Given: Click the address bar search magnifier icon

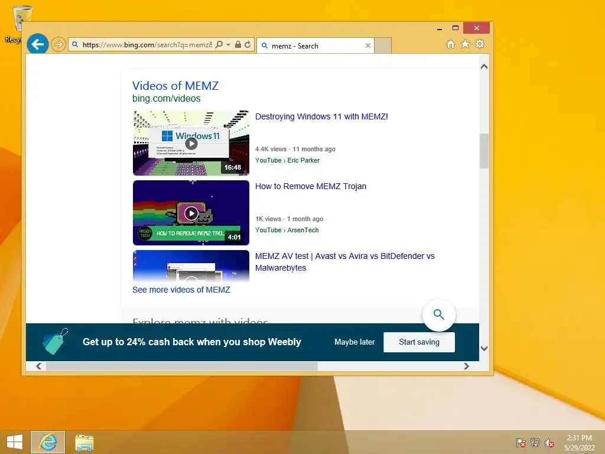Looking at the screenshot, I should point(219,45).
